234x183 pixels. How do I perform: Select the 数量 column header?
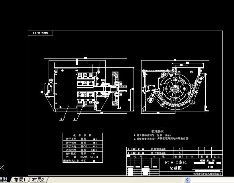point(178,157)
